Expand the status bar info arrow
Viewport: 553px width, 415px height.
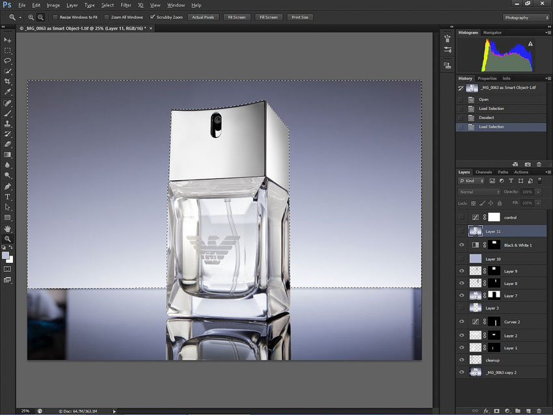pyautogui.click(x=115, y=411)
